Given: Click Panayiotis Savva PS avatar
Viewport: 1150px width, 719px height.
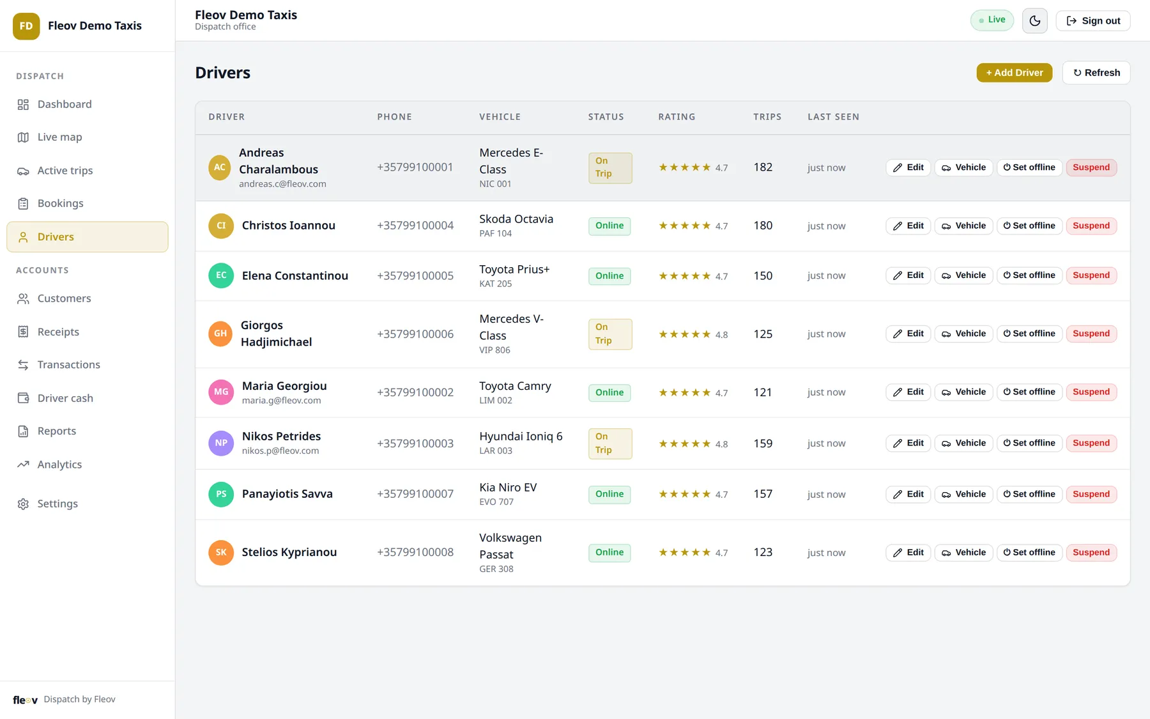Looking at the screenshot, I should pyautogui.click(x=221, y=494).
